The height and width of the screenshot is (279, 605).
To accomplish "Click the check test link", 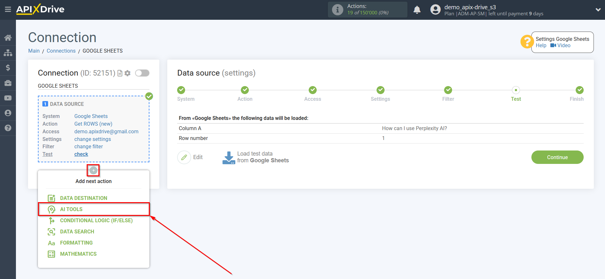I will point(81,154).
